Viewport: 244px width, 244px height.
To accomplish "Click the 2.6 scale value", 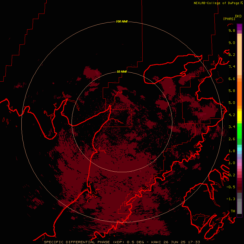I will (x=232, y=139).
